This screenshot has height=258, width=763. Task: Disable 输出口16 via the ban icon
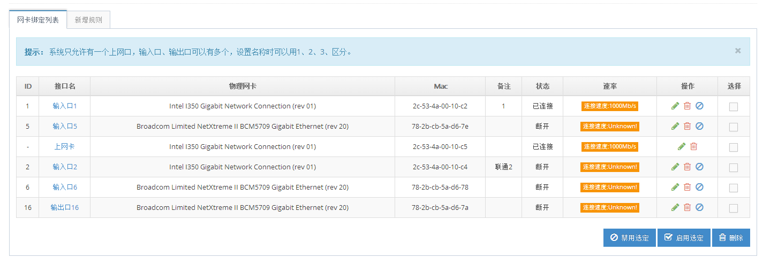(x=699, y=207)
